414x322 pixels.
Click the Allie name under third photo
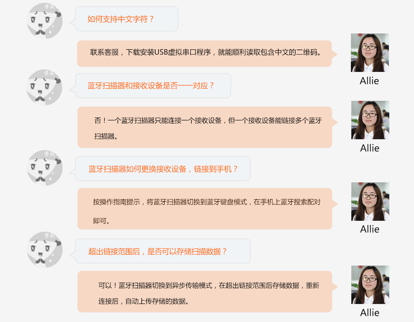coord(370,229)
